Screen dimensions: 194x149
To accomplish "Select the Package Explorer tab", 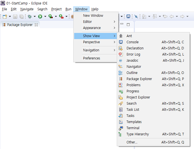I will (20, 25).
